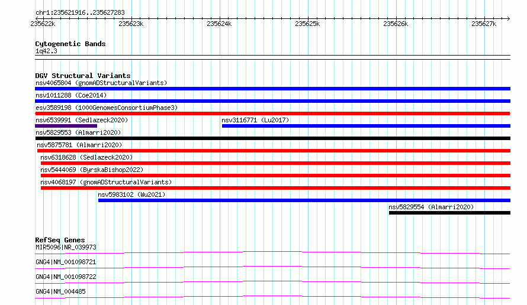Click the red bar under nsv6318628

coord(275,163)
